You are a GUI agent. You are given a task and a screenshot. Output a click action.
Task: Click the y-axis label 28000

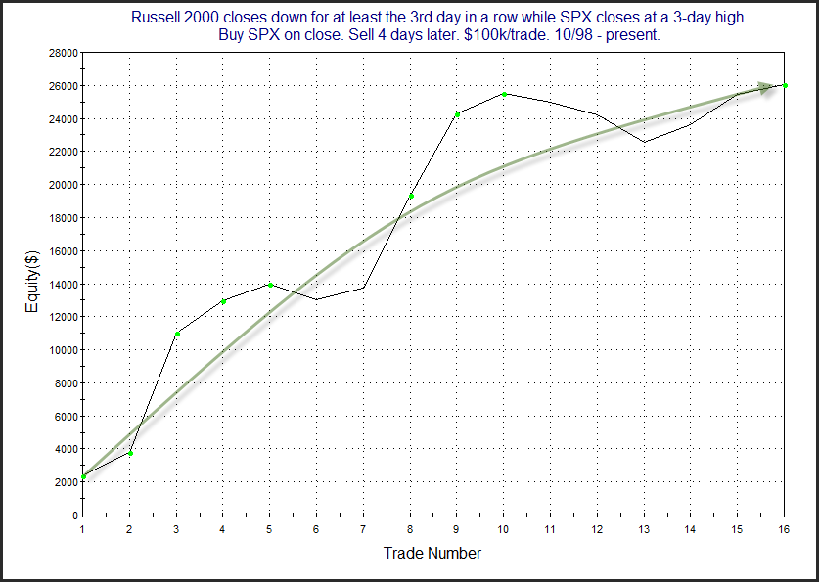[x=63, y=53]
